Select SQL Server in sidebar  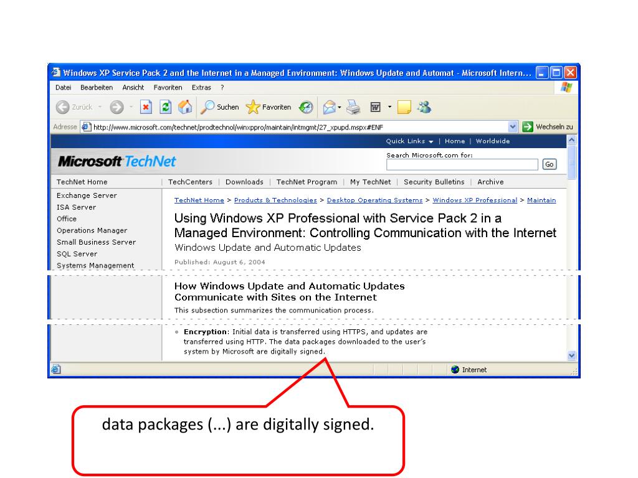(77, 254)
